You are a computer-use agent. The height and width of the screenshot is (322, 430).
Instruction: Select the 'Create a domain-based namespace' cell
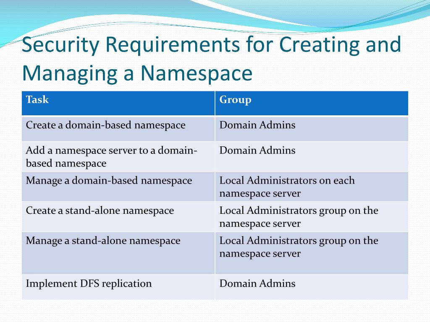pyautogui.click(x=118, y=129)
